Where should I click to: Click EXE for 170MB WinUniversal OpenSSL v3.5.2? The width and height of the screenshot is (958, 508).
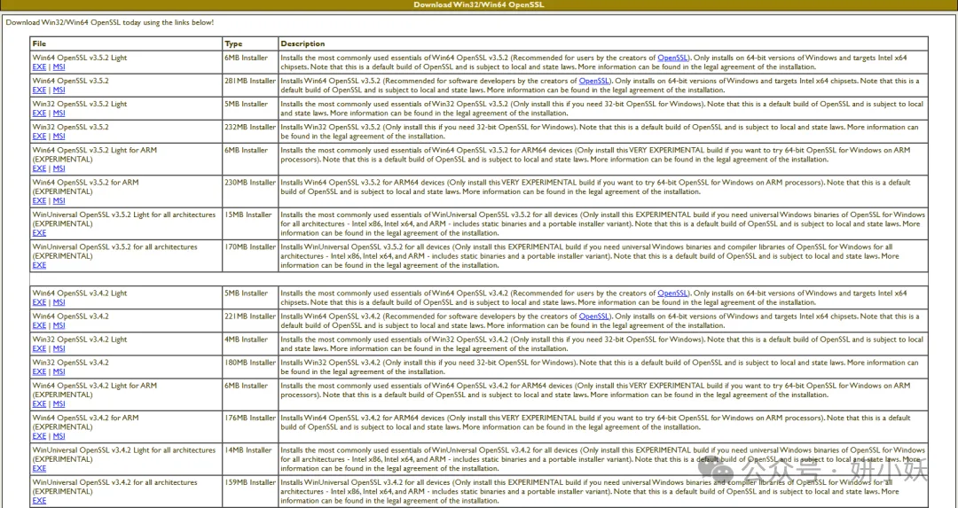click(39, 265)
